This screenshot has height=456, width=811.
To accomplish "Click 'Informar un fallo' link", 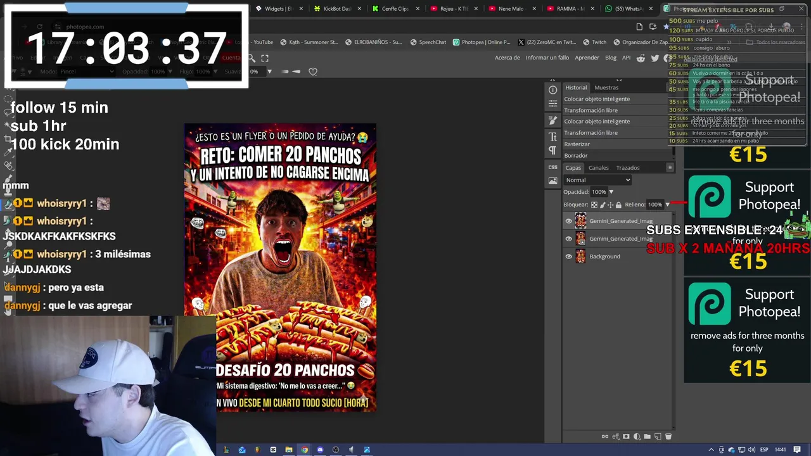I will pyautogui.click(x=547, y=58).
